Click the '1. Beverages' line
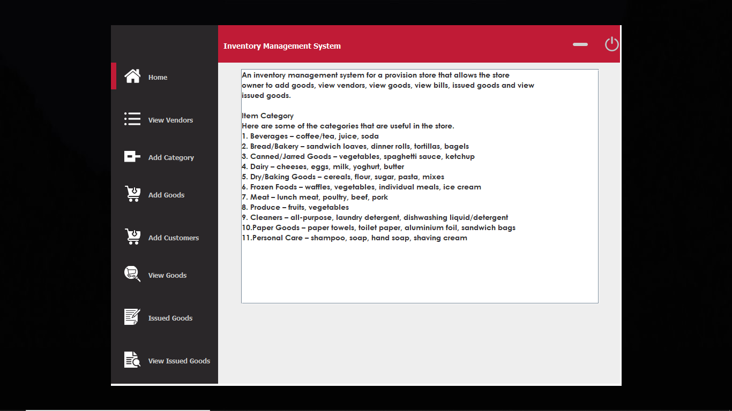Screen dimensions: 732x411 coord(310,136)
